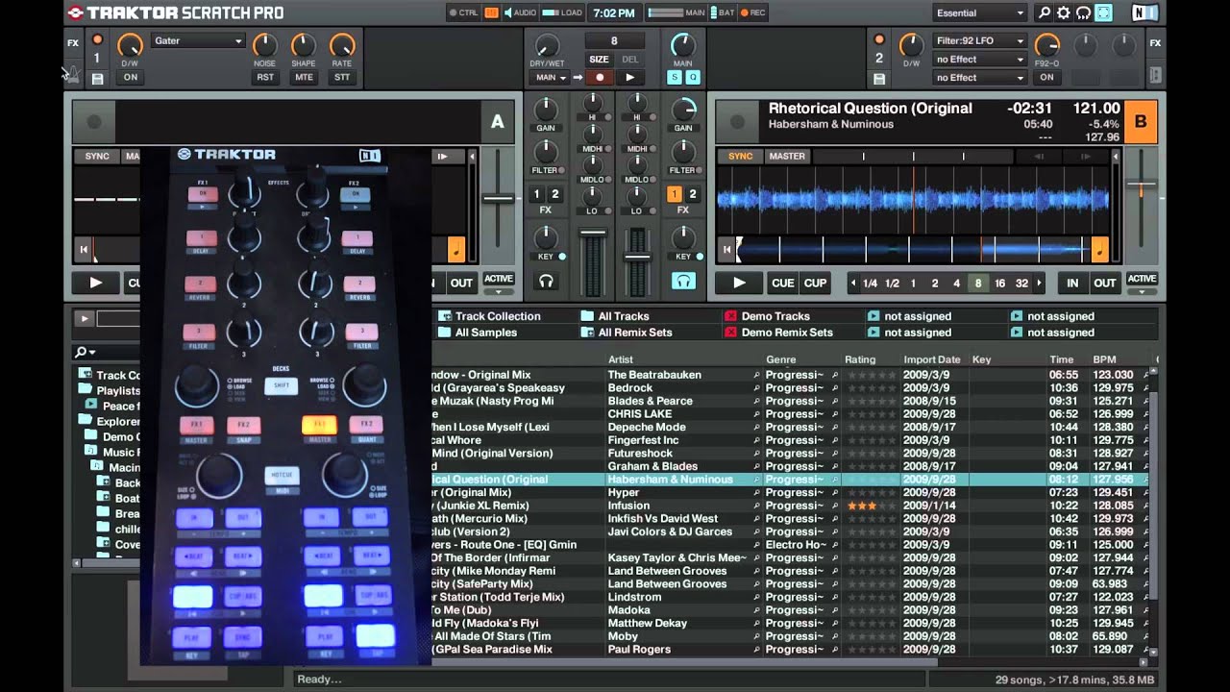
Task: Enable headphone cue for deck B
Action: tap(683, 281)
